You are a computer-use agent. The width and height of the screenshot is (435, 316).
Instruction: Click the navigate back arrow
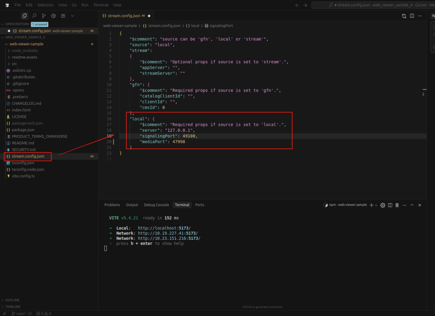point(297,5)
